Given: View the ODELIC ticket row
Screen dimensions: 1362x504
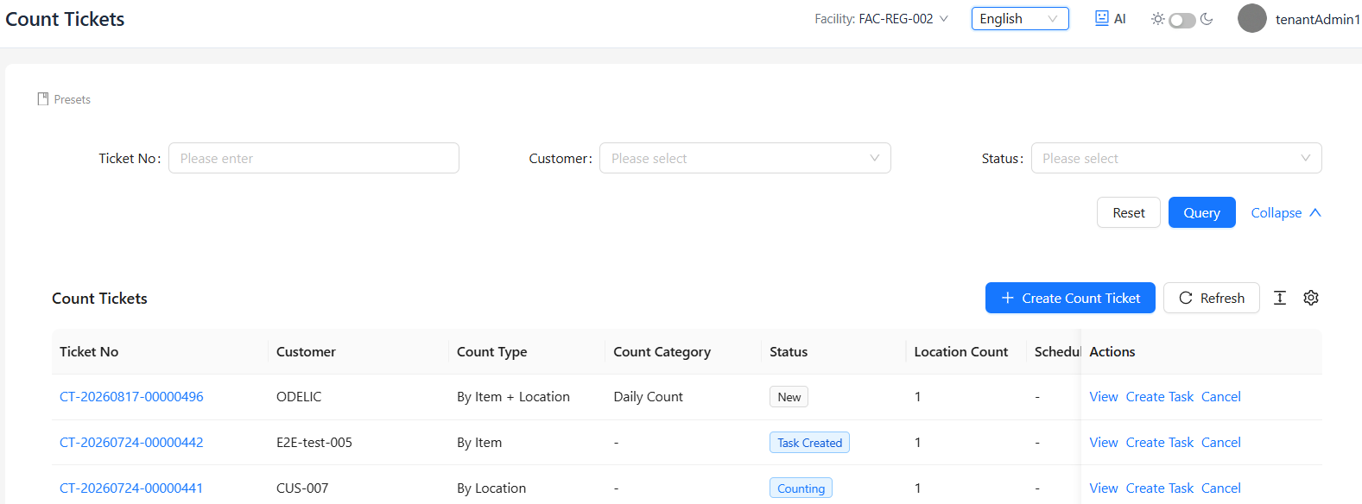Looking at the screenshot, I should tap(1104, 397).
